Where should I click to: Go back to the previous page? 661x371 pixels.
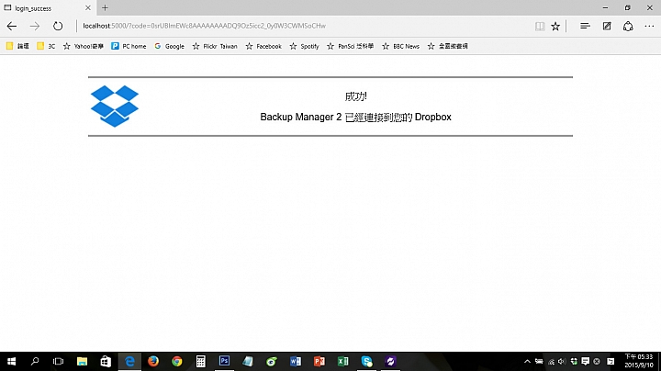pyautogui.click(x=12, y=26)
